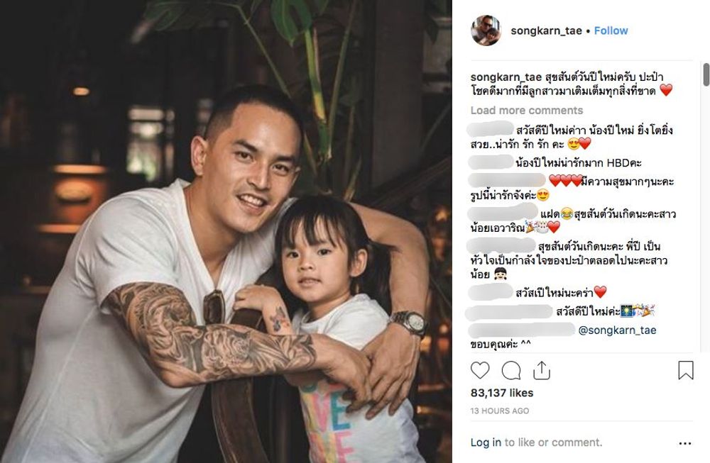This screenshot has height=463, width=710.
Task: Open three-dot more options menu
Action: click(x=685, y=444)
